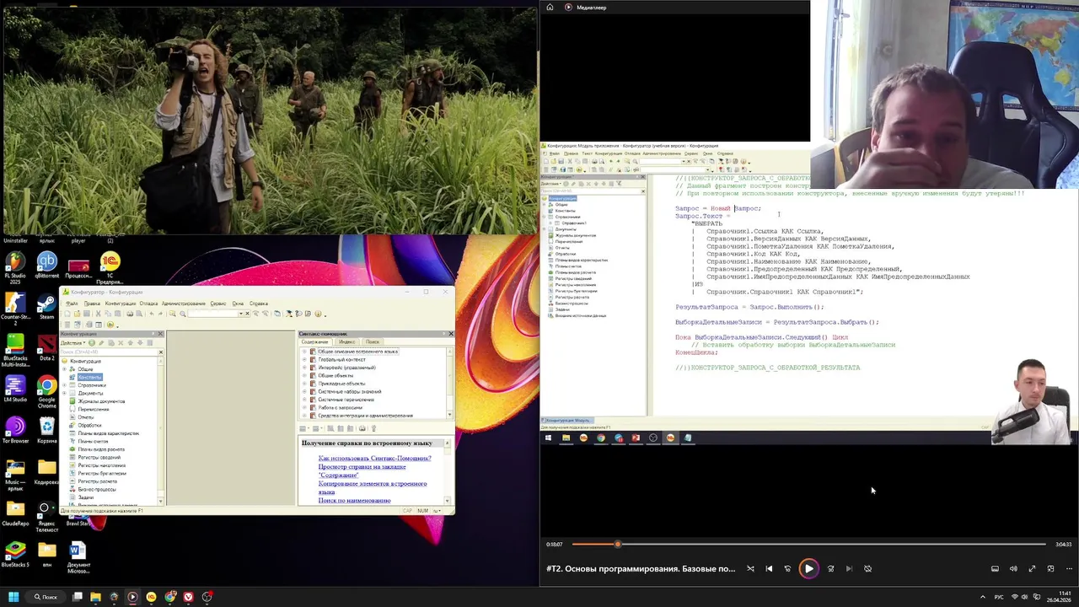The width and height of the screenshot is (1079, 607).
Task: Open Администрирование menu in Конфигуратор
Action: pyautogui.click(x=184, y=303)
